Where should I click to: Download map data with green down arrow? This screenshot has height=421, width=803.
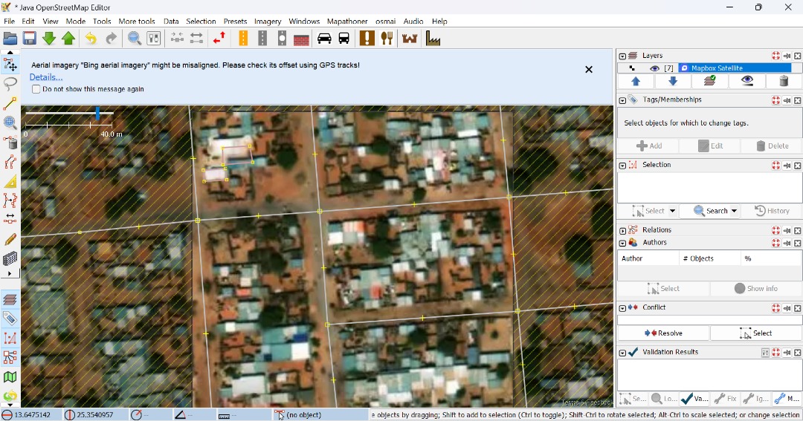[x=49, y=39]
